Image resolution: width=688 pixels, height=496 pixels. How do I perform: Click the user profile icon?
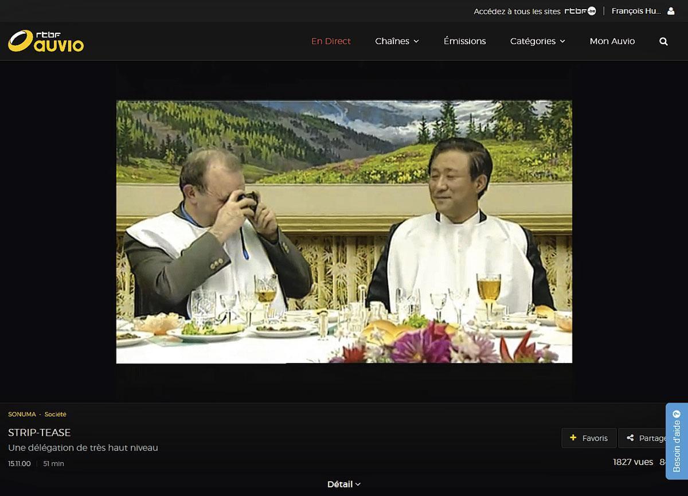(x=671, y=11)
